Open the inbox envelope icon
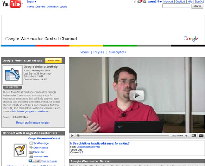This screenshot has width=205, height=166. tap(140, 2)
